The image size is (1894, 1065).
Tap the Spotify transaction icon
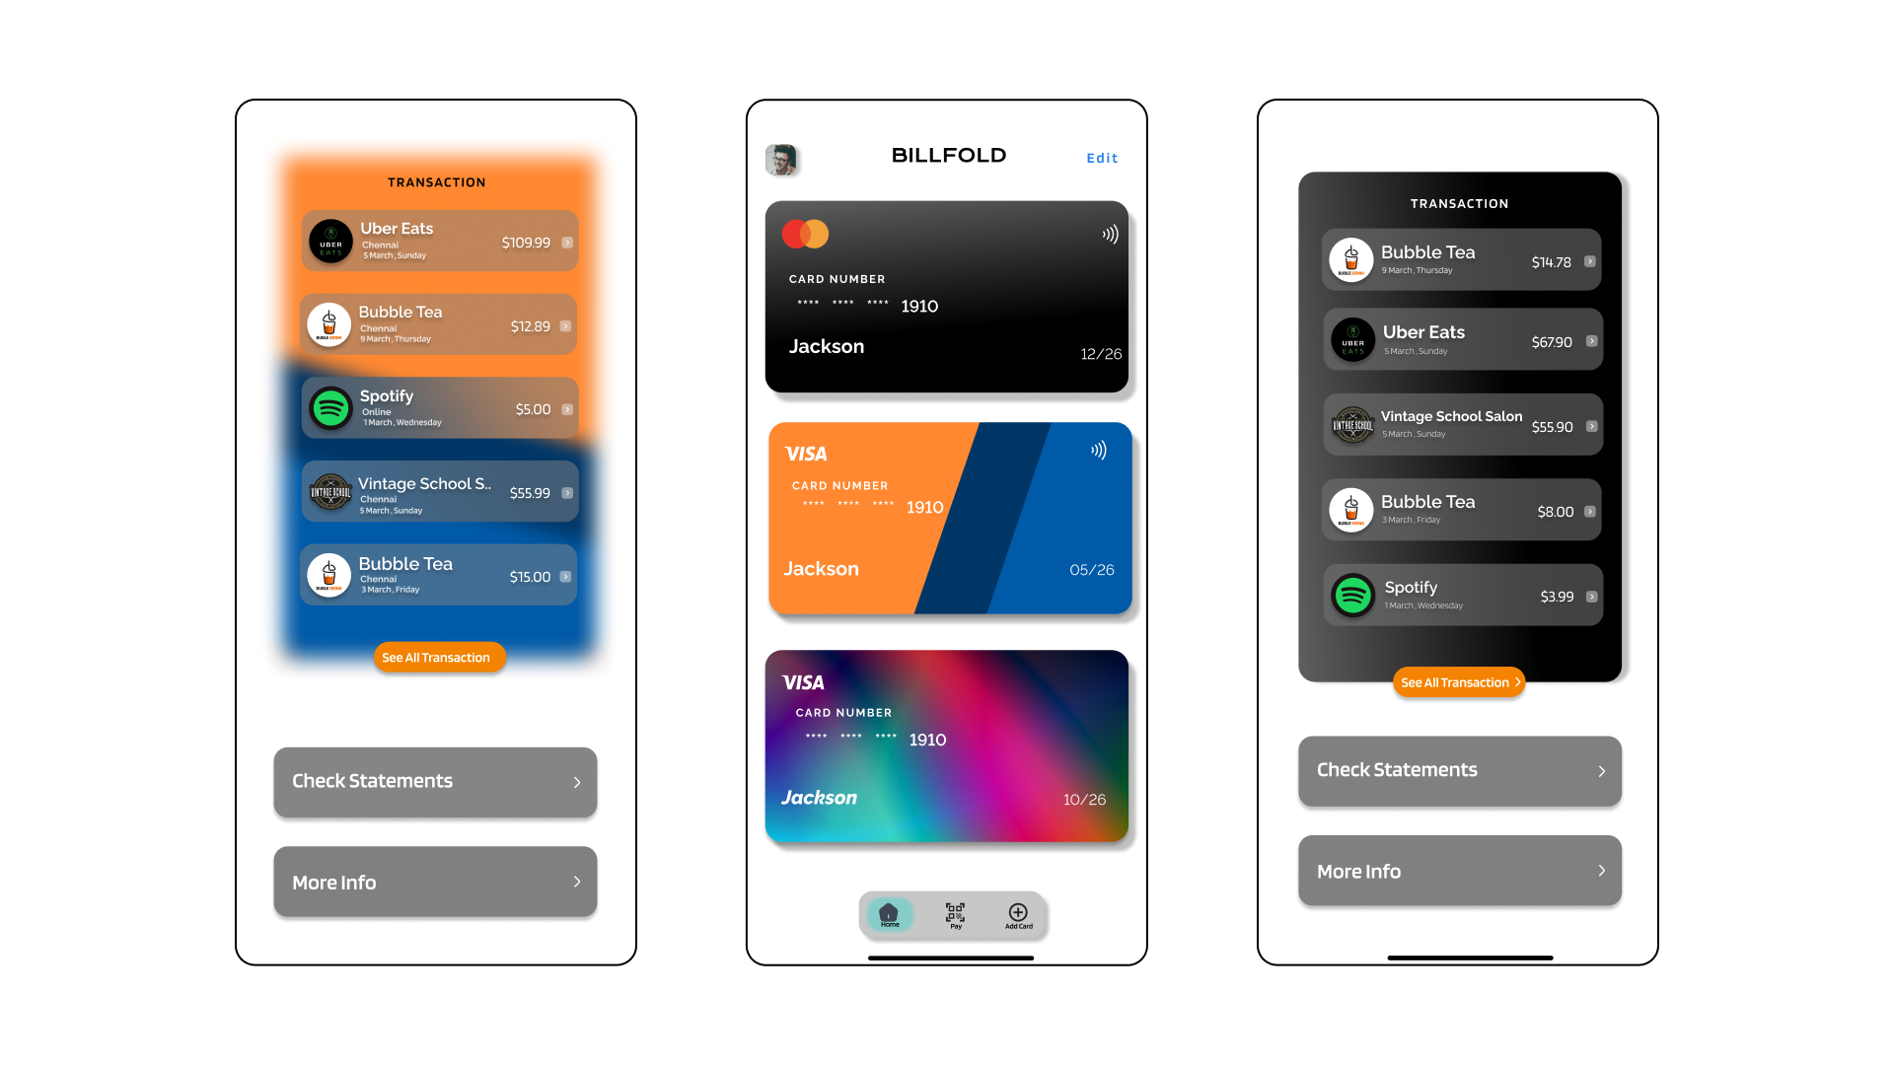[329, 407]
